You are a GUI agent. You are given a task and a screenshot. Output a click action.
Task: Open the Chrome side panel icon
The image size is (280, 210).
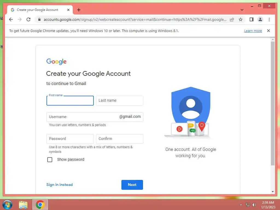252,19
